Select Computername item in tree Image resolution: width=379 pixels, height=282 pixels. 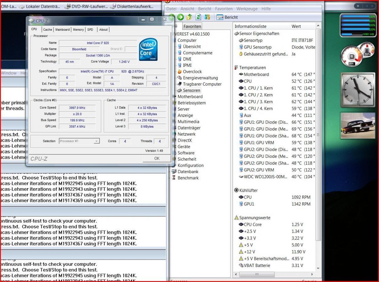(x=194, y=53)
